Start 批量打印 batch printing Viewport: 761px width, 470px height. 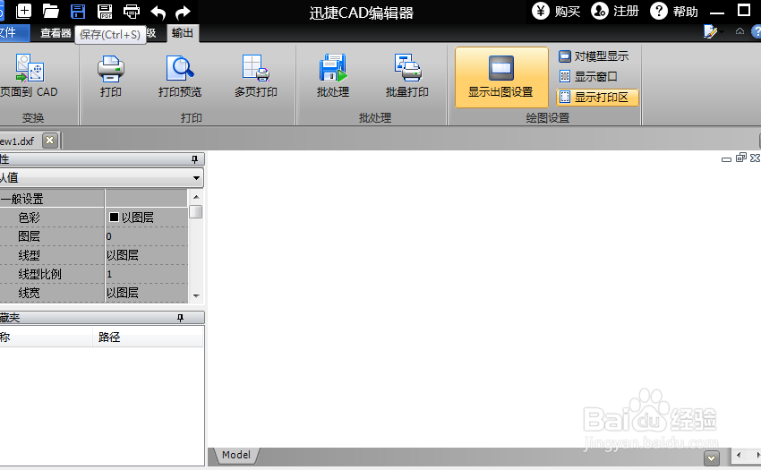407,75
